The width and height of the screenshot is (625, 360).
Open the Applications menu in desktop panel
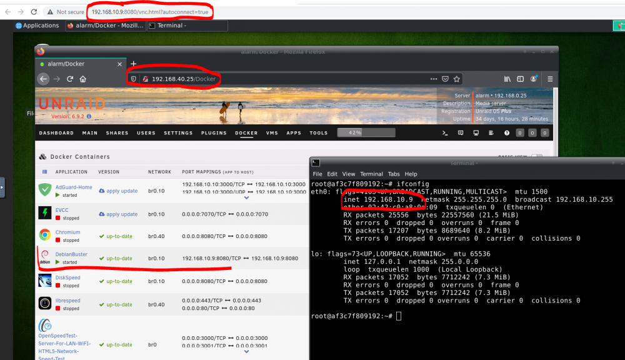[x=37, y=26]
